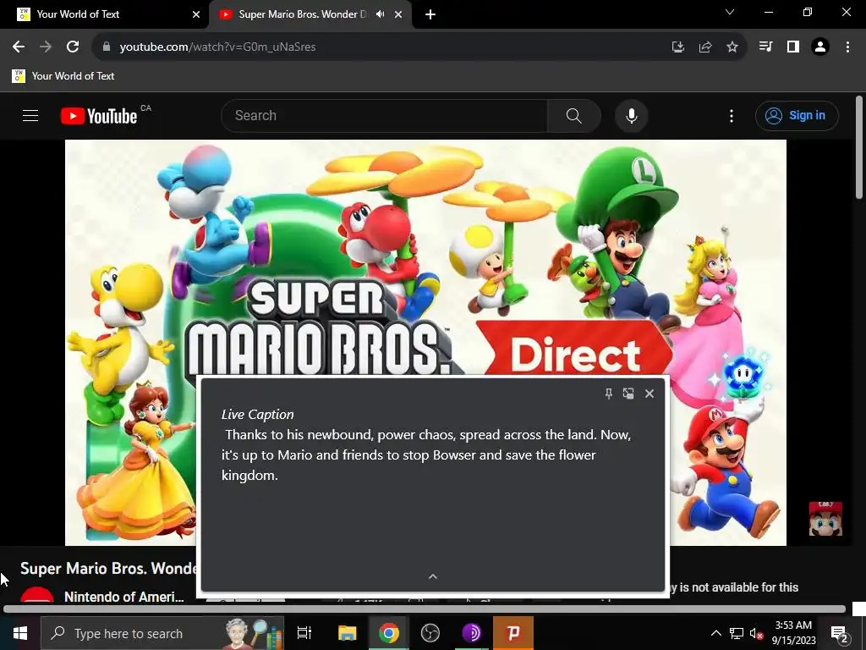866x650 pixels.
Task: Open Nintendo of America channel link
Action: 123,597
